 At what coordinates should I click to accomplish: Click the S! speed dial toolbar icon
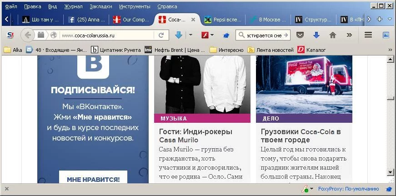(10, 35)
